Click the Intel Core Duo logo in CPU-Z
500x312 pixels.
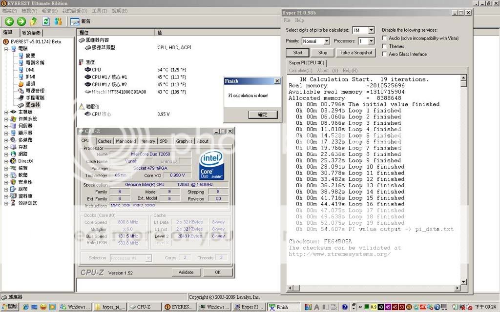pos(211,165)
